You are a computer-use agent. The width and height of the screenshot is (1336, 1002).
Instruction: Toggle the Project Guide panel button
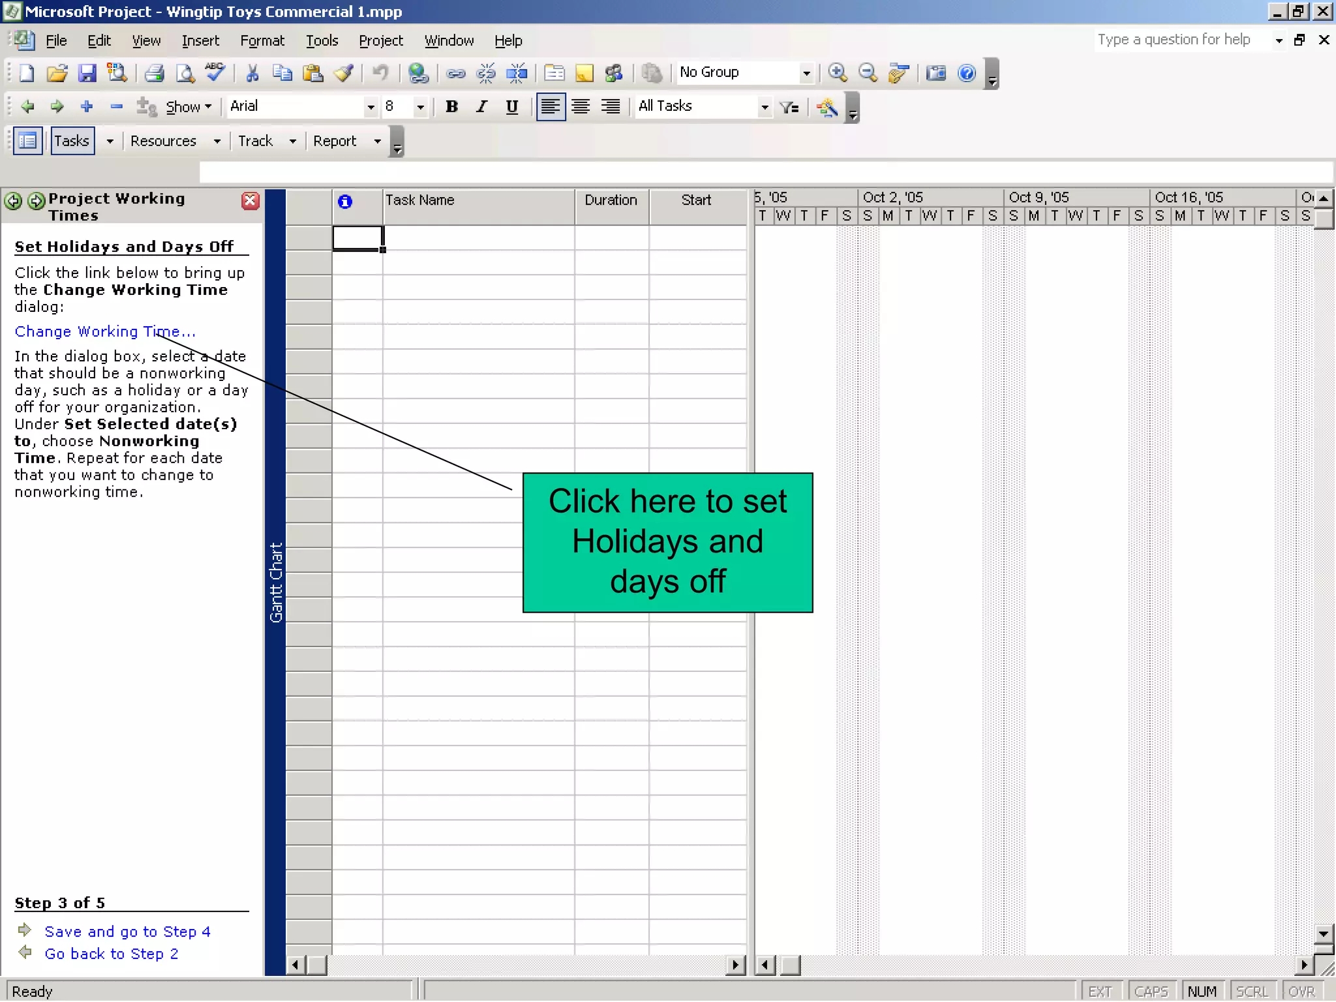(x=28, y=141)
